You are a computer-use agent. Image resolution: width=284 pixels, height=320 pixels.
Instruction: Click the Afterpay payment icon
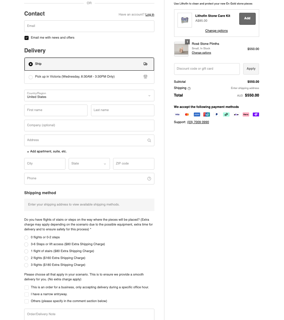[226, 114]
